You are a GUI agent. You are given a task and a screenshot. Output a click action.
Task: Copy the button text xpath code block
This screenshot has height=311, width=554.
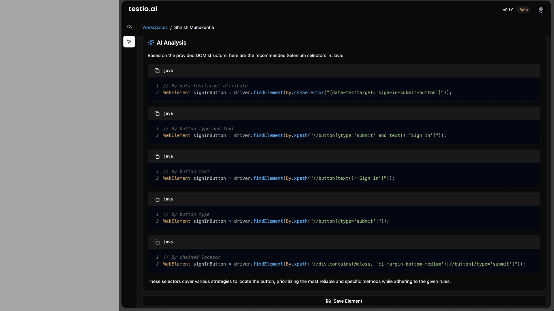[157, 156]
